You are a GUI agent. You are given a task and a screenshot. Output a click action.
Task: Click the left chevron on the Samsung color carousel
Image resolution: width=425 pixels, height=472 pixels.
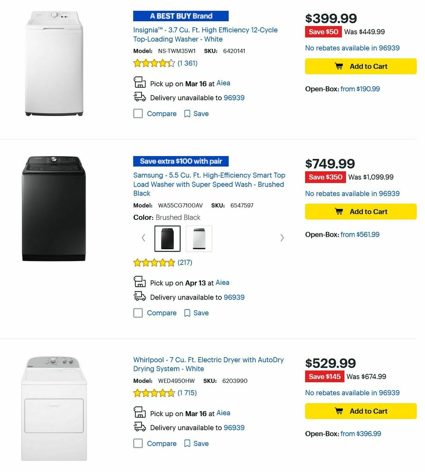[143, 238]
